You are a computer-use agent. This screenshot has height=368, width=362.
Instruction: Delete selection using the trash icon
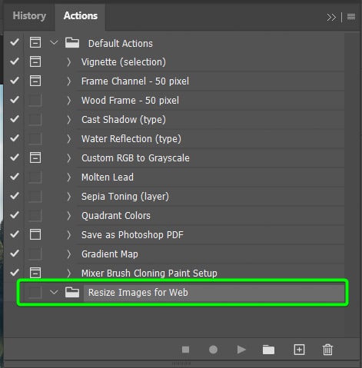tap(327, 350)
